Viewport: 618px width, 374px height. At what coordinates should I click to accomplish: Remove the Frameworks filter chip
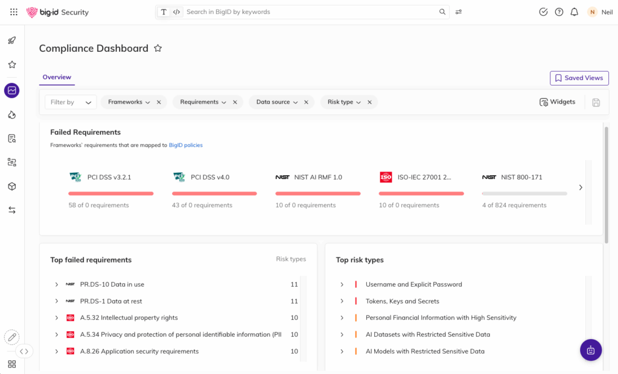point(159,102)
